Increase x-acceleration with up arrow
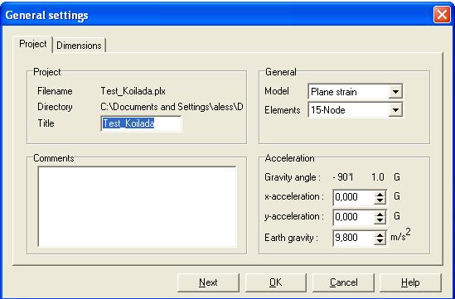The width and height of the screenshot is (455, 299). click(380, 195)
